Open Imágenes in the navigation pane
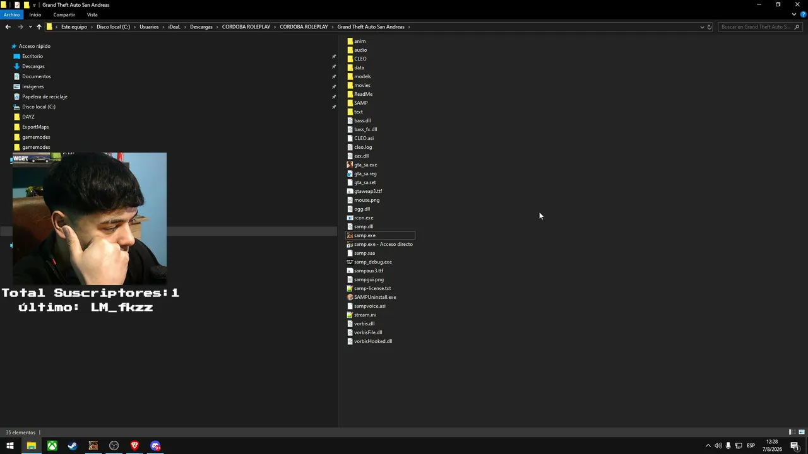Image resolution: width=808 pixels, height=454 pixels. 33,86
